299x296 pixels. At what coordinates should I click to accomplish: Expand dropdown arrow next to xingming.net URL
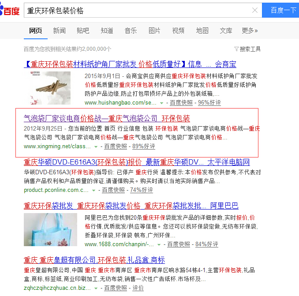[96, 147]
